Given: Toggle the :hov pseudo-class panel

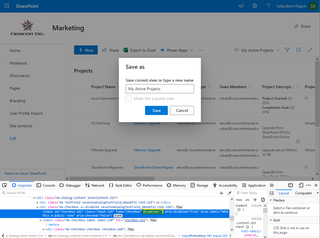Looking at the screenshot, I should coord(239,199).
